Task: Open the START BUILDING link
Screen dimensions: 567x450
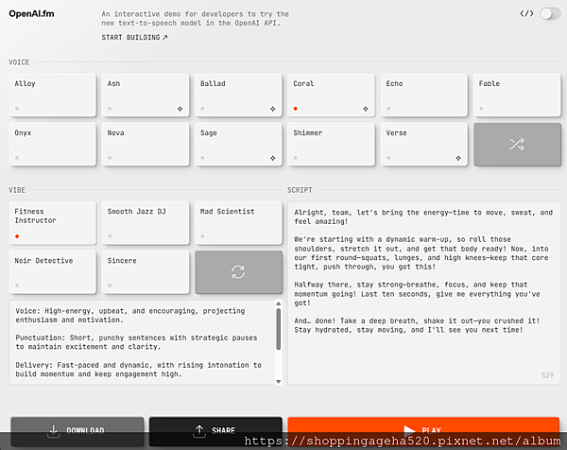Action: [x=134, y=37]
